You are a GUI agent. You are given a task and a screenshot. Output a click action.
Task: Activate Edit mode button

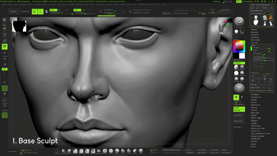click(x=34, y=12)
